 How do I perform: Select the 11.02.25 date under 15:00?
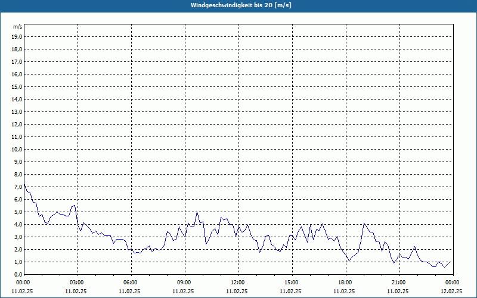coord(290,291)
